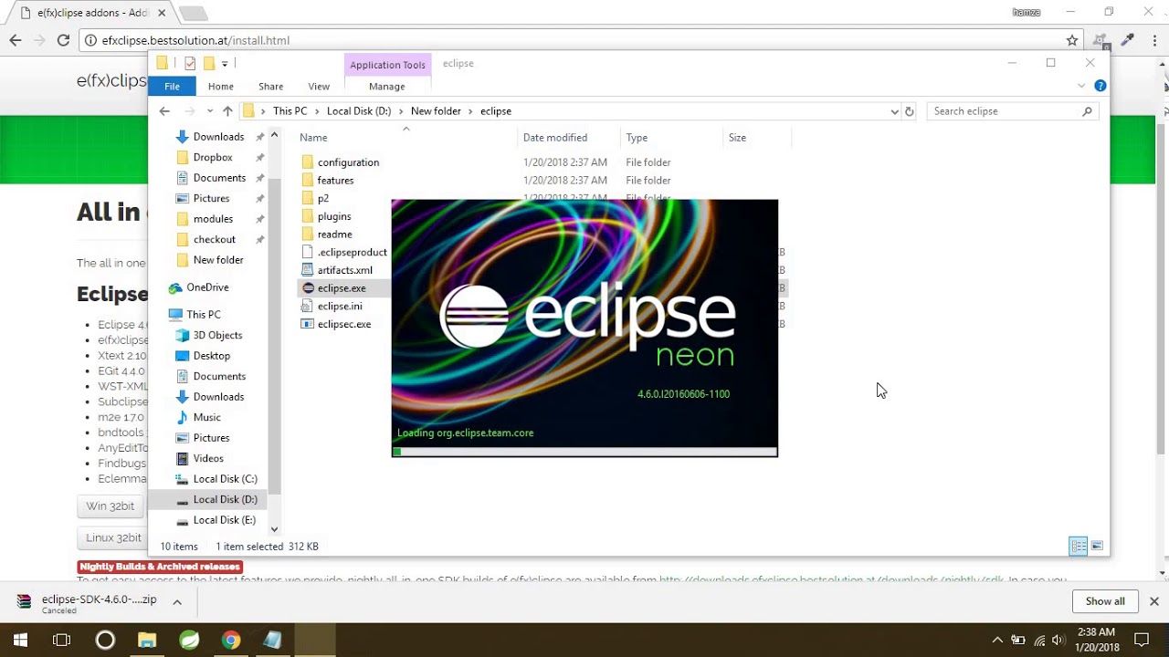Switch to large icons view layout
1169x657 pixels.
coord(1097,546)
